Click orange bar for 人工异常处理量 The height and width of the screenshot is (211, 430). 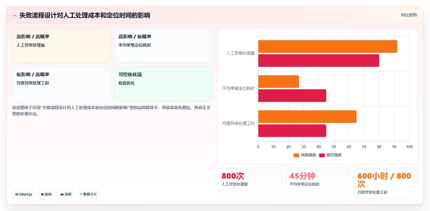[328, 46]
